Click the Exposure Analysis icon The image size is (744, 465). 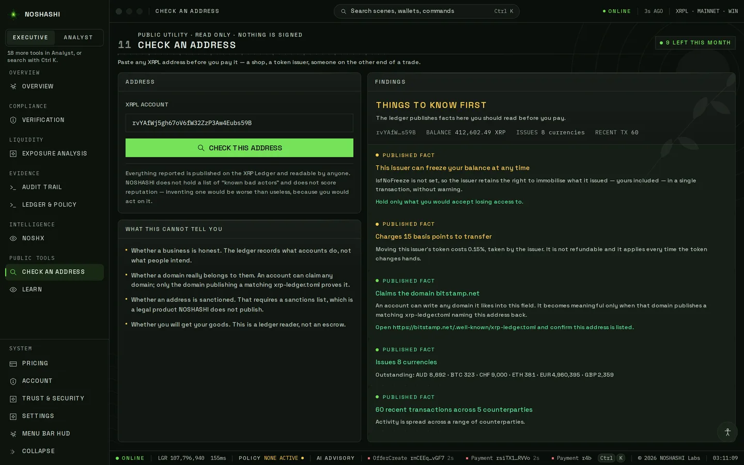coord(13,153)
